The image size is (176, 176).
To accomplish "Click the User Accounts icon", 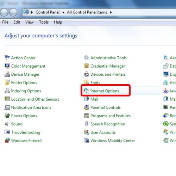I will [x=87, y=132].
